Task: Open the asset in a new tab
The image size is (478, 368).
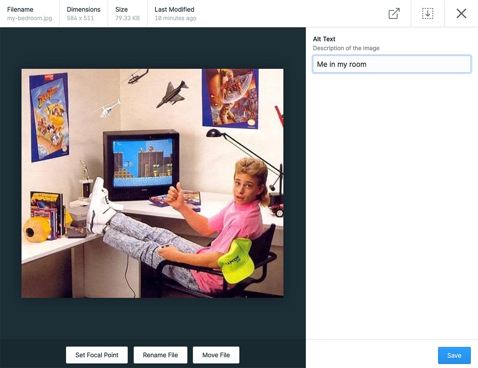Action: pos(394,13)
